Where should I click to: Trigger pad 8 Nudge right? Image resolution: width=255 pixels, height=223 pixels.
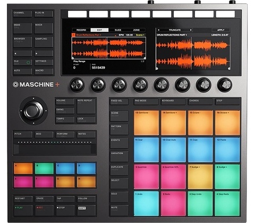pos(227,177)
